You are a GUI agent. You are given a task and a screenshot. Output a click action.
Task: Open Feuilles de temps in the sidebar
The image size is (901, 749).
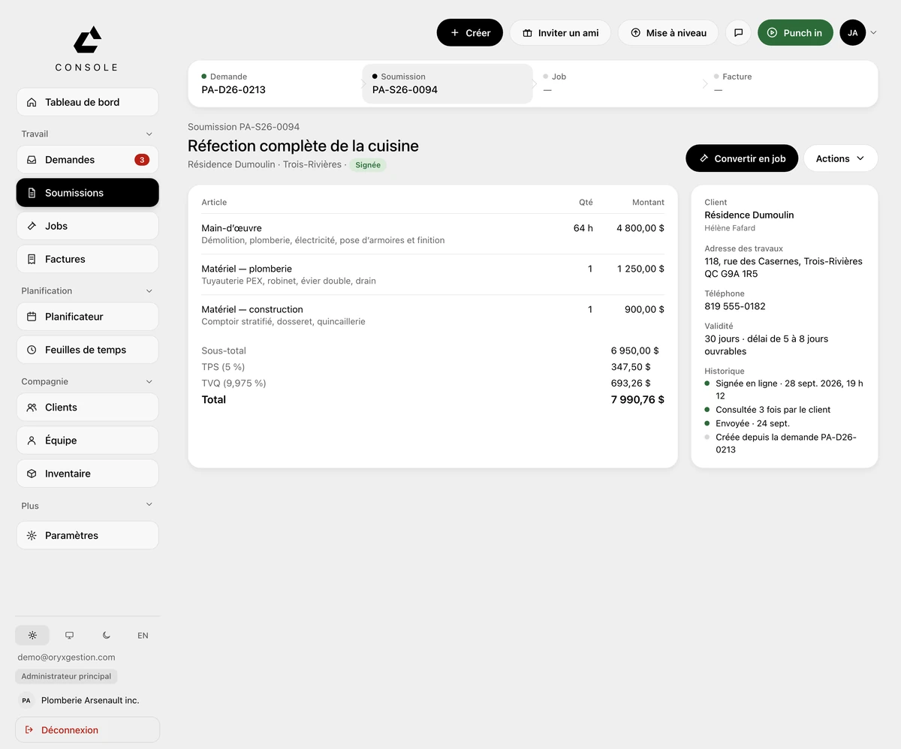87,350
